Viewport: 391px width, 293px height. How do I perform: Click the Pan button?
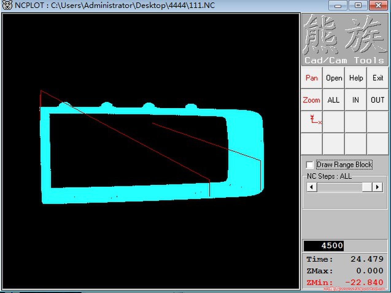[312, 78]
